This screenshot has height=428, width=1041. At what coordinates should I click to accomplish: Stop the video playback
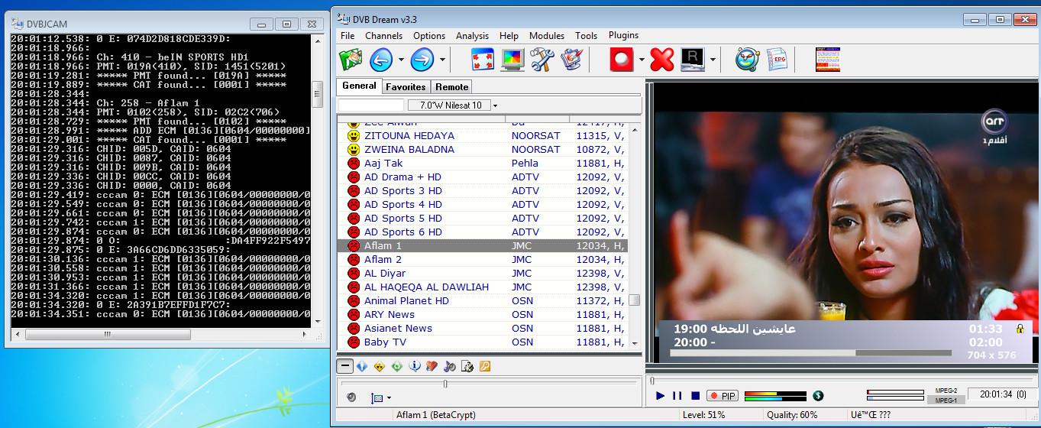coord(695,396)
